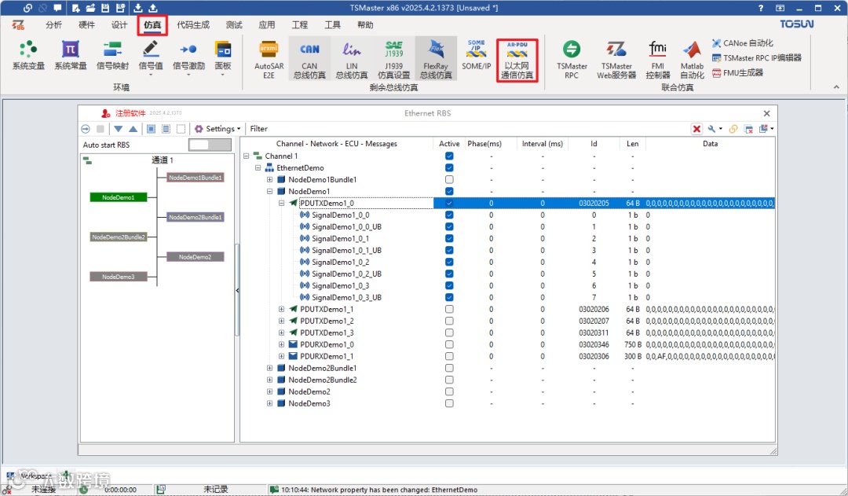Uncheck Active box for SignalDemo1_0_0
The width and height of the screenshot is (848, 496).
click(449, 215)
